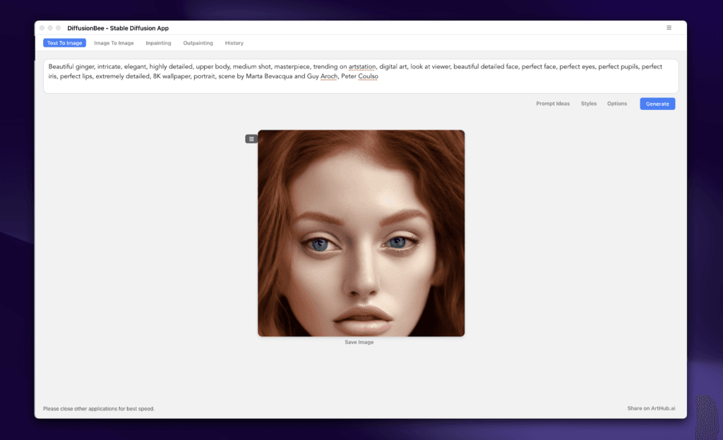Minimize the DiffusionBee window
The image size is (723, 440).
50,28
